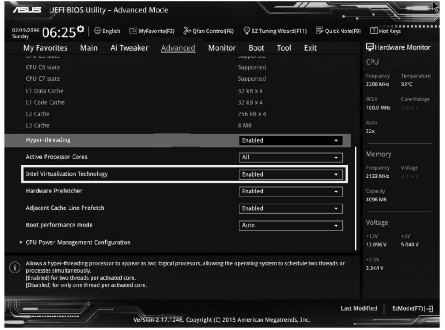
Task: Switch to the Boot tab
Action: [256, 48]
